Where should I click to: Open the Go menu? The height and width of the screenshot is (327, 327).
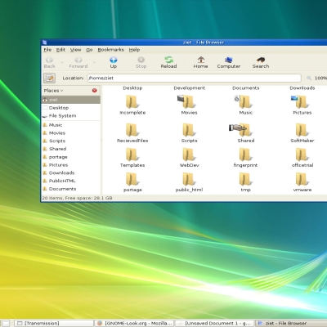click(x=89, y=50)
